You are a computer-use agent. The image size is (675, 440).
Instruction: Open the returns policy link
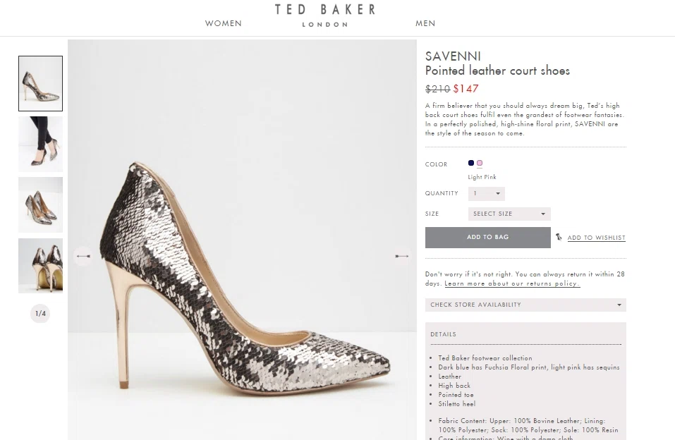tap(512, 283)
